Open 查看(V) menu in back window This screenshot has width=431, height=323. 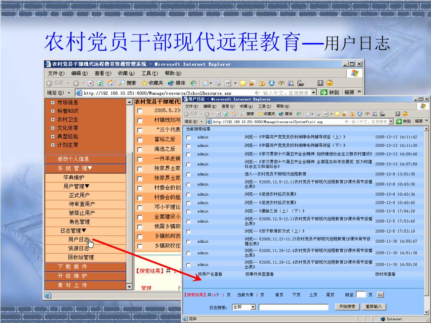(103, 73)
